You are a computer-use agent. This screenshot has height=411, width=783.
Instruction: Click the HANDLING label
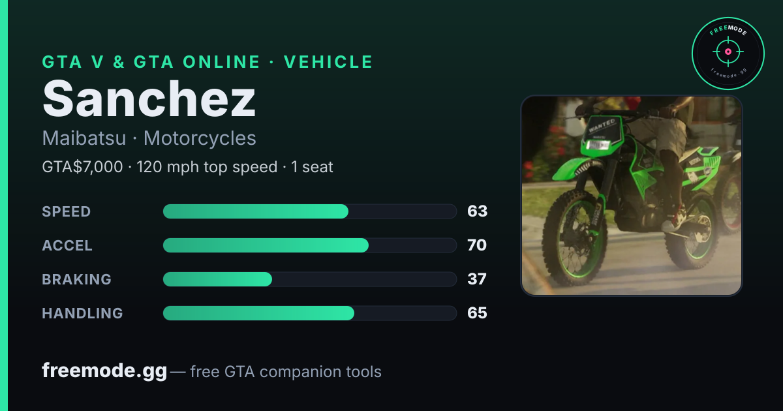pos(82,313)
